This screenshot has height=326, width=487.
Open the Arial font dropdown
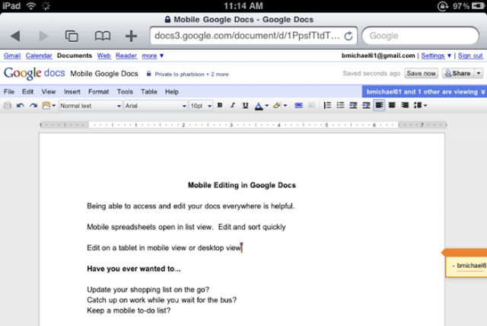pos(155,106)
